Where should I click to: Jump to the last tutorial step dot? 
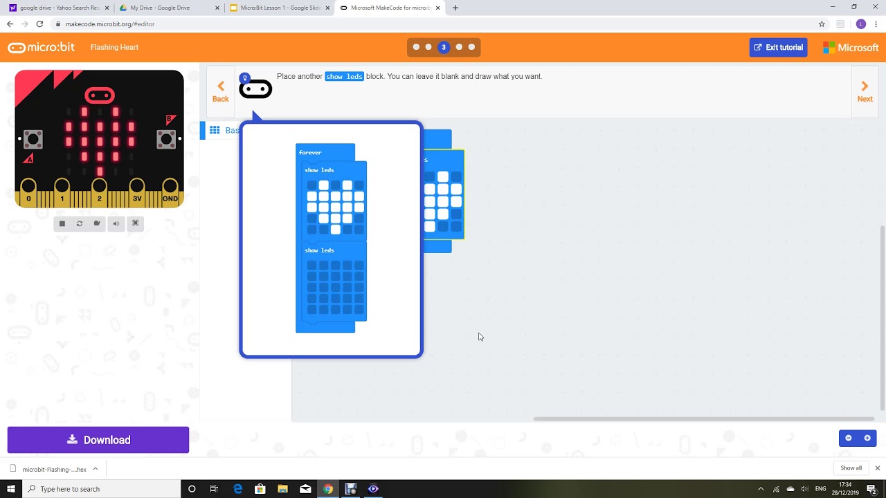472,47
